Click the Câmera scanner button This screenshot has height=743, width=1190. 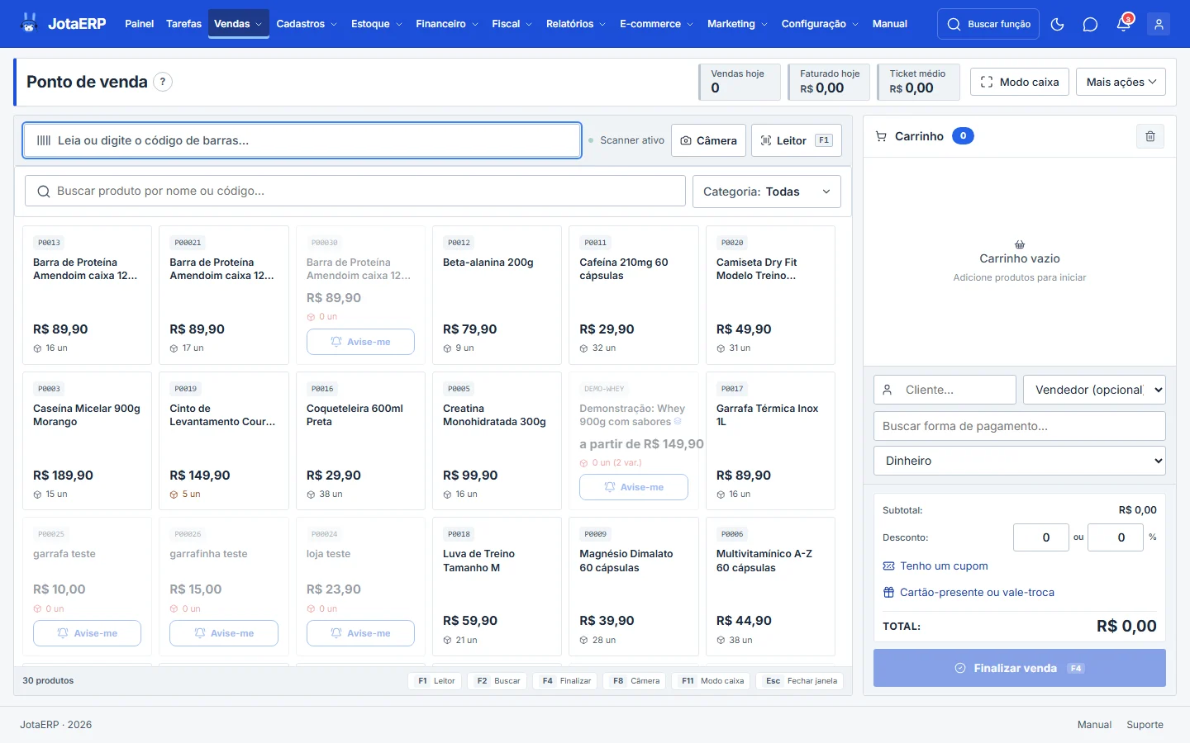click(x=709, y=140)
